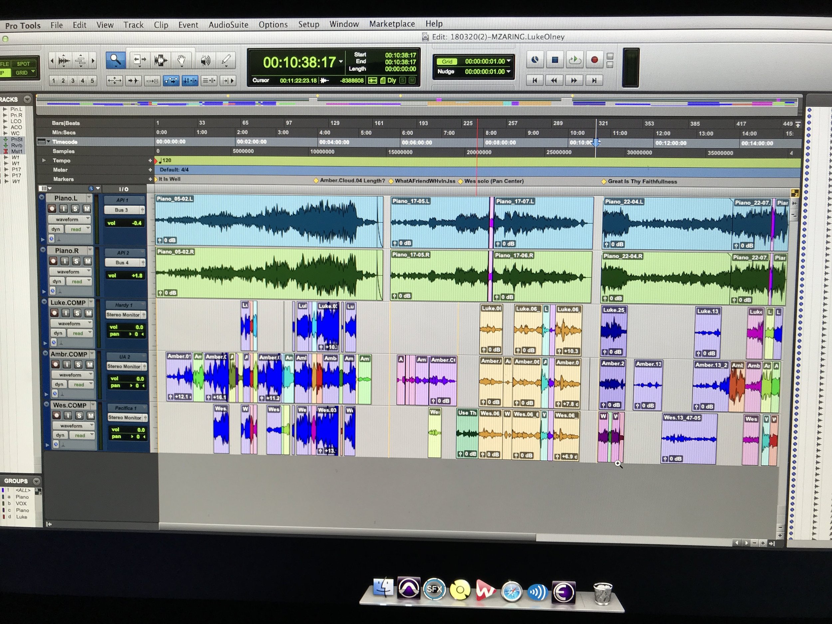Select the Trim tool
Viewport: 832px width, 624px height.
tap(139, 60)
